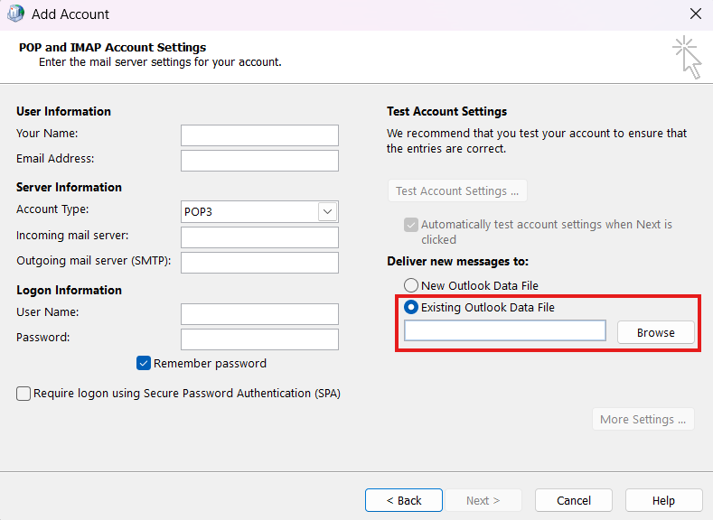Screen dimensions: 713x520
Task: Click the Outgoing mail server (SMTP) field
Action: coord(259,263)
